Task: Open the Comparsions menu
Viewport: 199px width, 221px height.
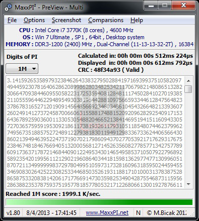Action: coord(106,20)
